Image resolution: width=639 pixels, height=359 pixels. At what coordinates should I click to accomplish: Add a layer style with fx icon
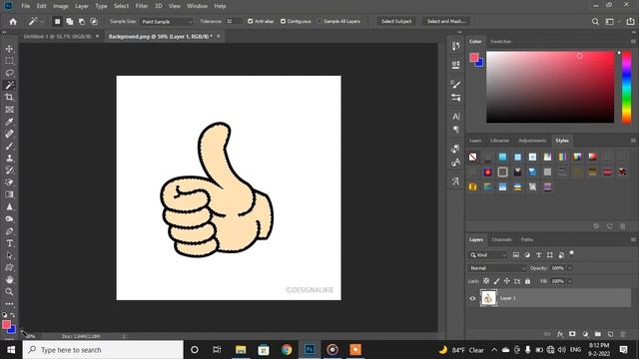coord(560,334)
